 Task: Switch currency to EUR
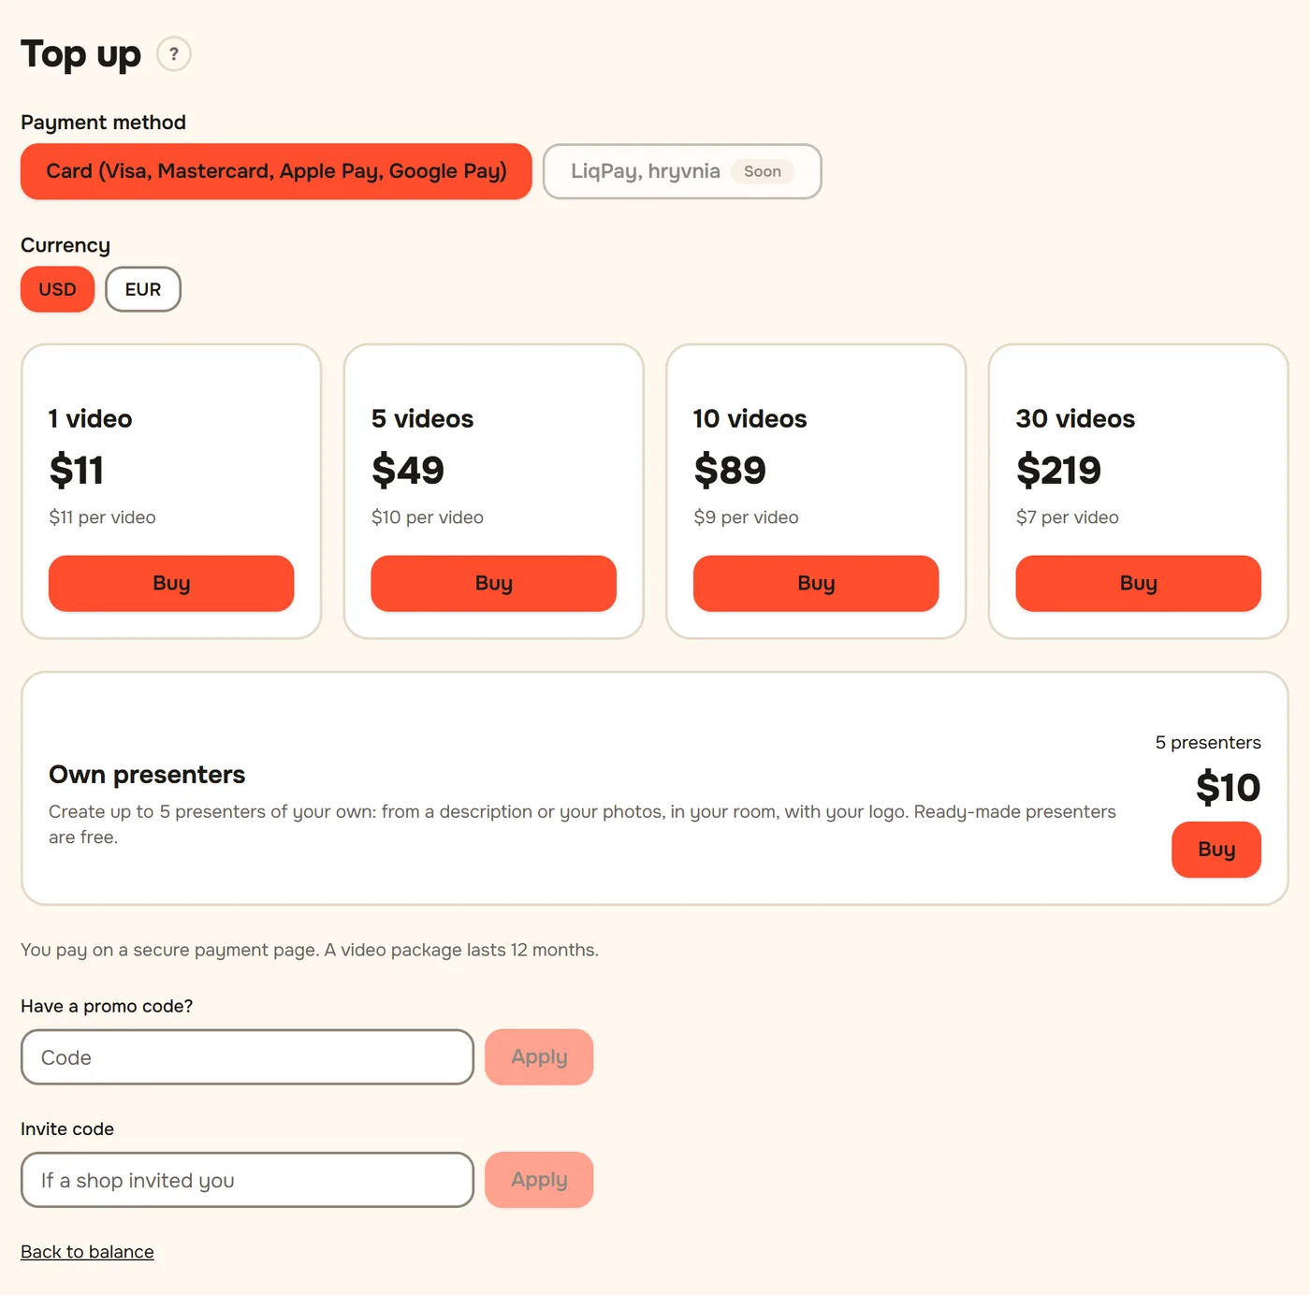[143, 289]
